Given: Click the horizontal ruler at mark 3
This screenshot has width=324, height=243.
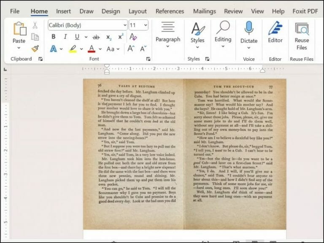Looking at the screenshot, I should click(x=178, y=69).
